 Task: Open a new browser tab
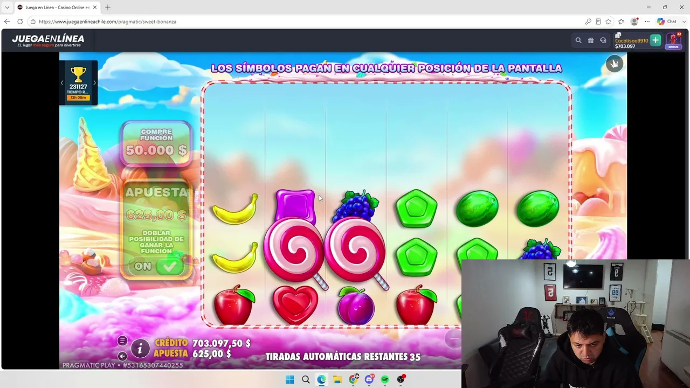(108, 8)
